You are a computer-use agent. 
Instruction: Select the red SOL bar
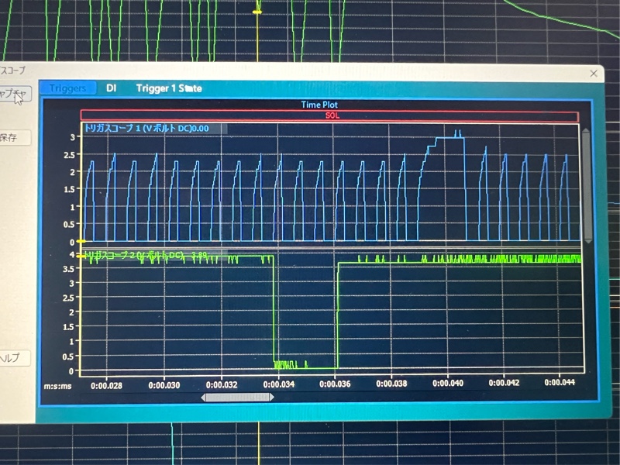[329, 115]
